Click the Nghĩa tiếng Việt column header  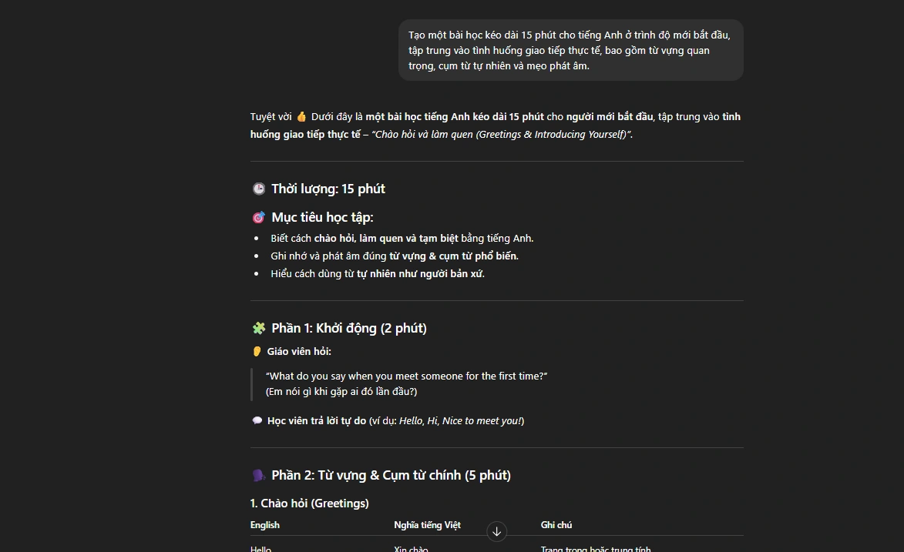point(427,525)
